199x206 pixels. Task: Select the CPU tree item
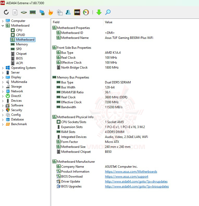pos(19,30)
